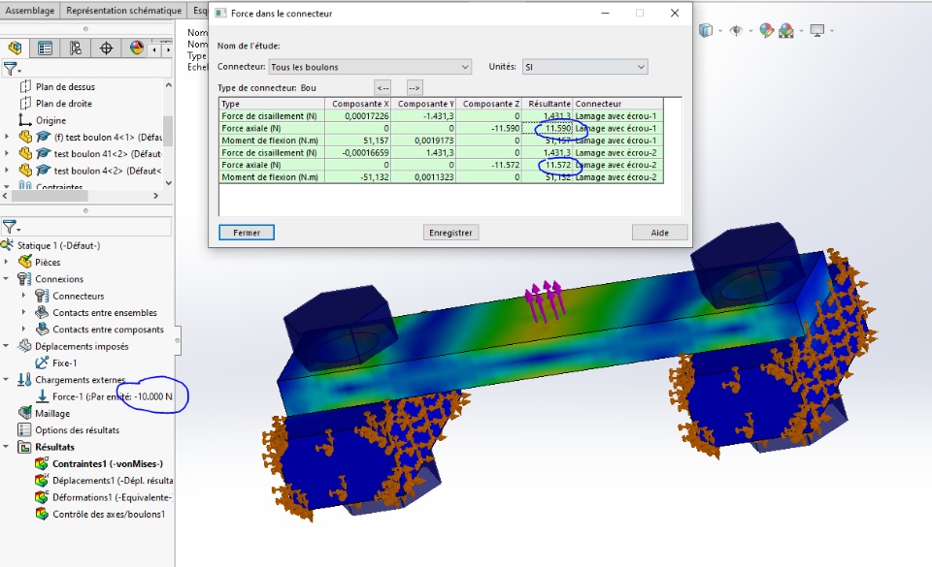Click the Contraintes1 vonMises plot icon
Image resolution: width=932 pixels, height=567 pixels.
[x=42, y=464]
